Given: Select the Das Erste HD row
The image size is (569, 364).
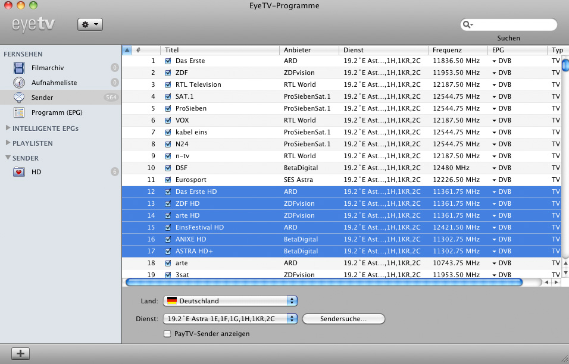Looking at the screenshot, I should (342, 192).
